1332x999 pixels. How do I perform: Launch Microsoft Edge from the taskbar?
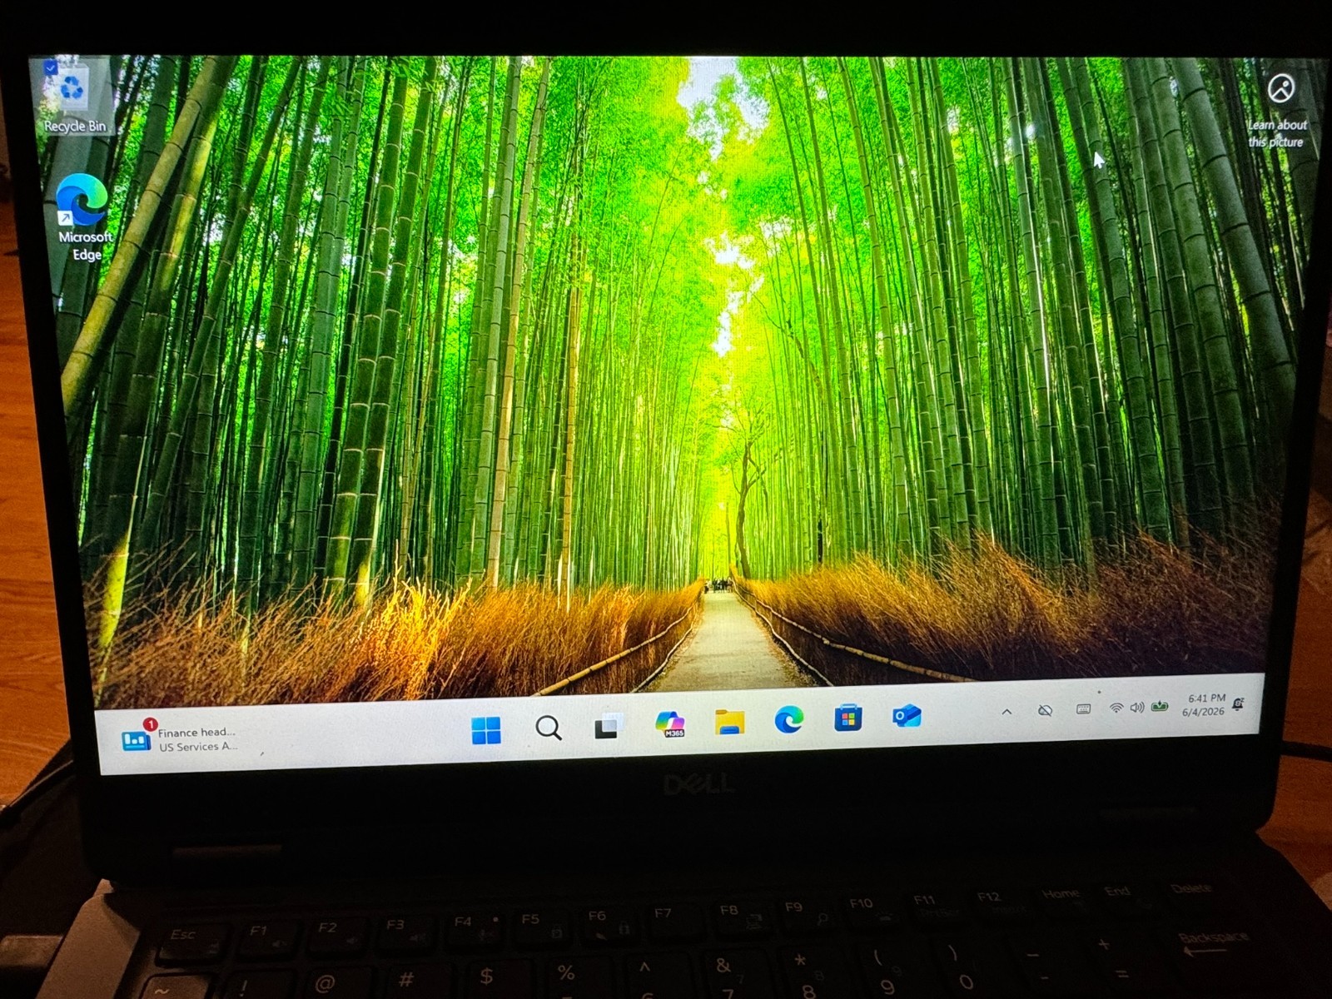[x=789, y=719]
